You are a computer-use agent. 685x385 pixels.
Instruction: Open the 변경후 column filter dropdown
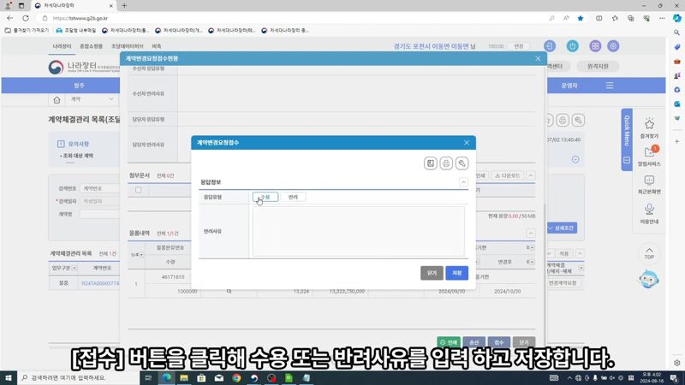(530, 262)
